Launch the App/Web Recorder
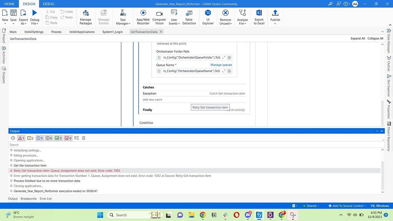 143,17
